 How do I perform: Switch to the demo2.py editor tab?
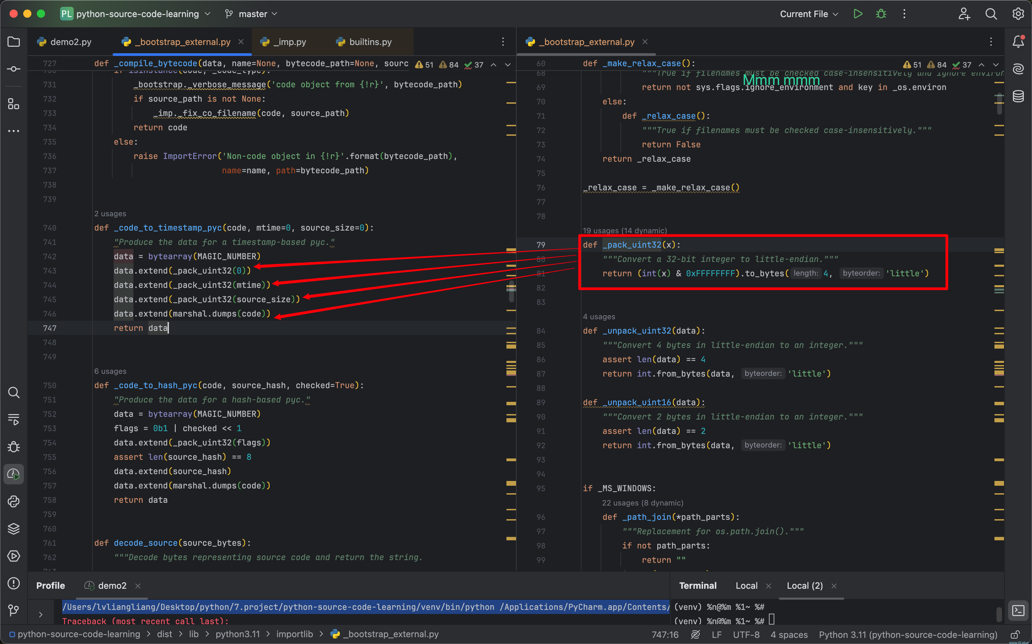tap(65, 42)
